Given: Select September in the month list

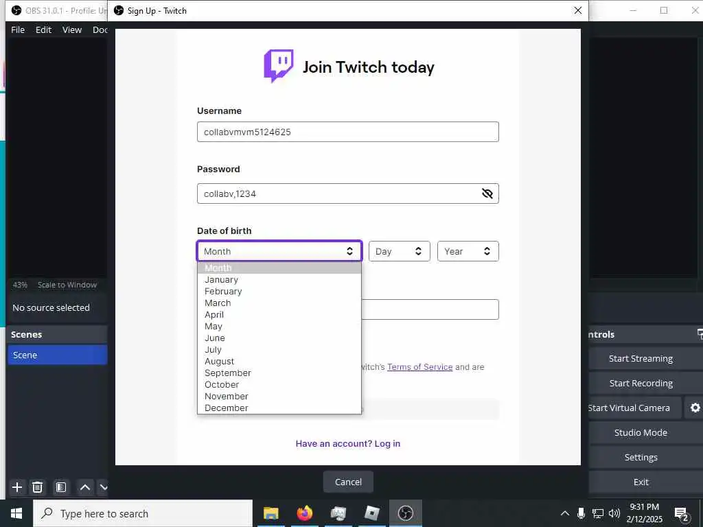Looking at the screenshot, I should 279,373.
